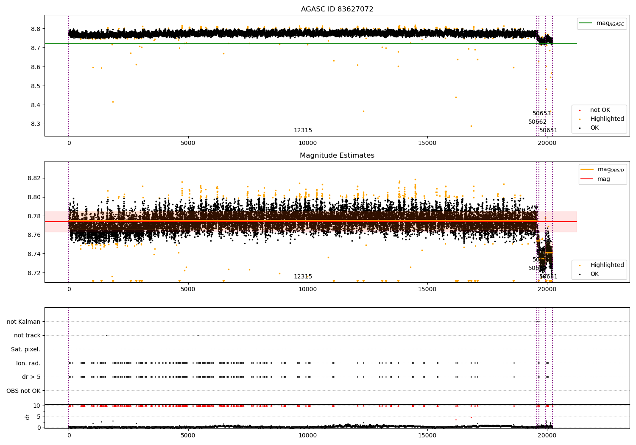The width and height of the screenshot is (636, 445).
Task: Click the '50662' obsid label in top plot
Action: point(538,122)
